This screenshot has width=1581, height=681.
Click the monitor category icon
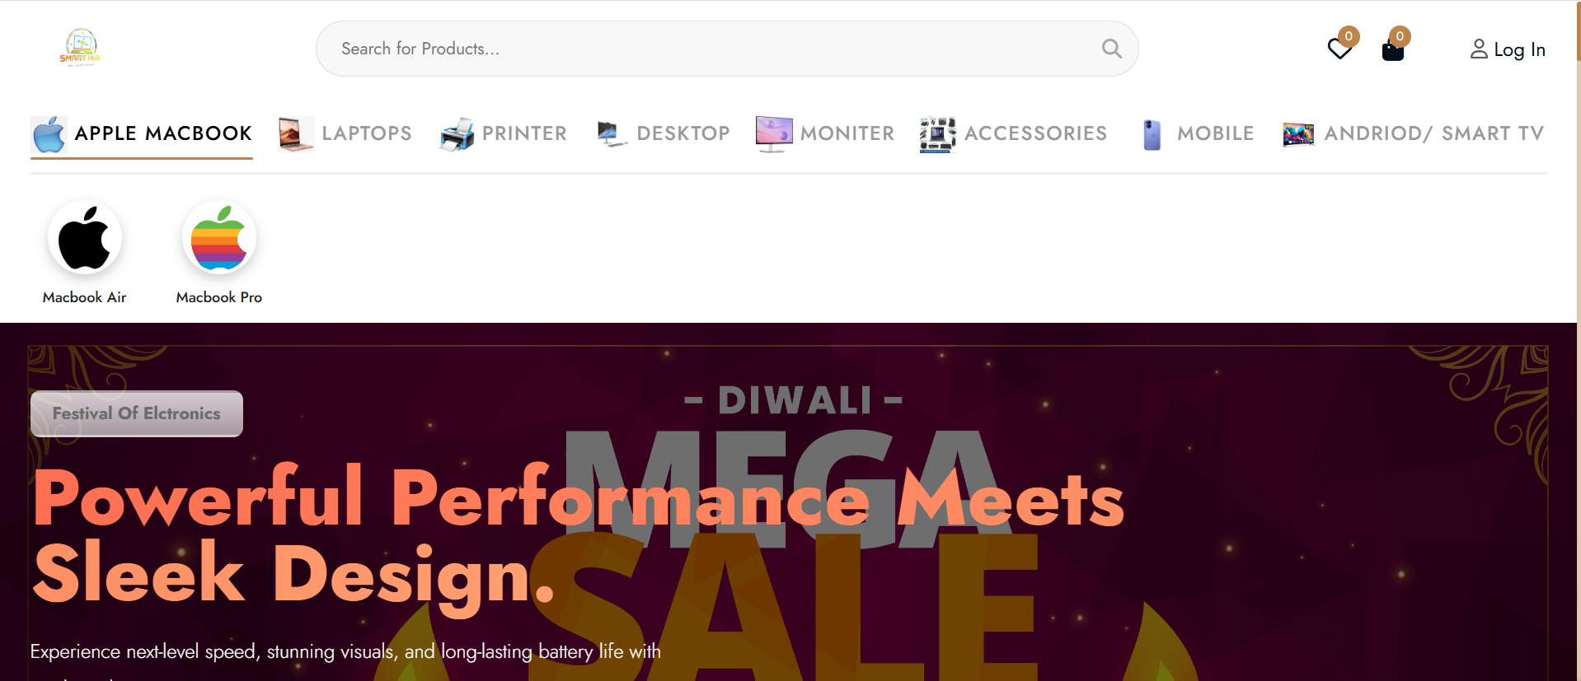tap(774, 134)
